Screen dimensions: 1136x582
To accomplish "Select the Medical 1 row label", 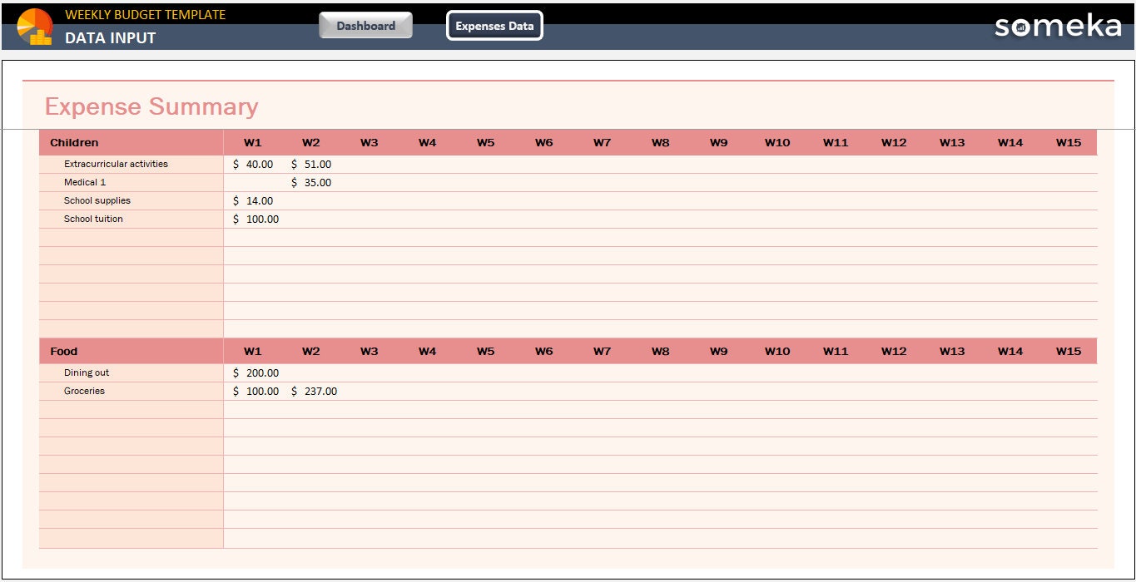I will [85, 182].
